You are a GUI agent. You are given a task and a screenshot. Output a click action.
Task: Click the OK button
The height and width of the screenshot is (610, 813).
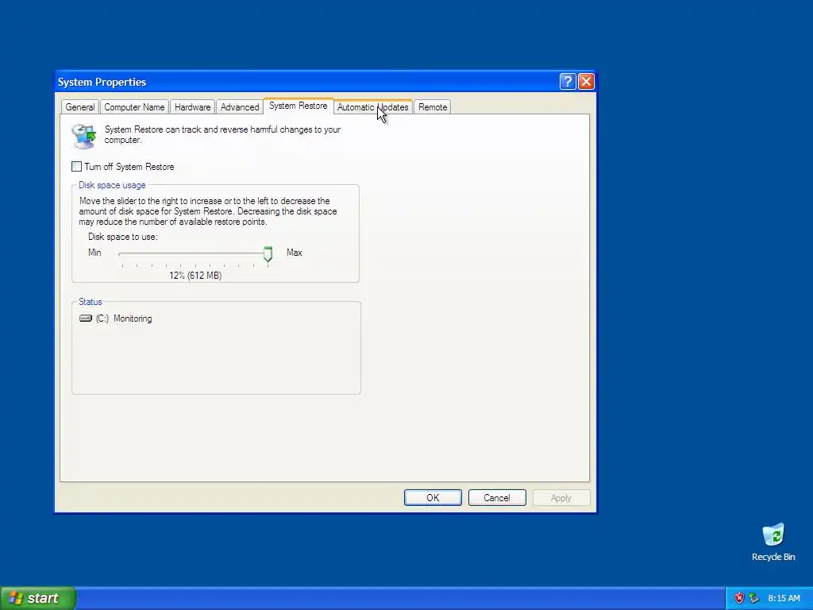tap(433, 497)
